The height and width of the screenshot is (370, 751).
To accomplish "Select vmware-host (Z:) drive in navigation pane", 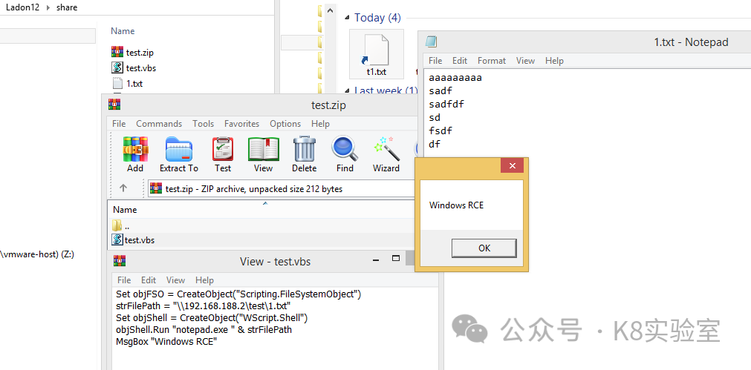I will tap(37, 254).
